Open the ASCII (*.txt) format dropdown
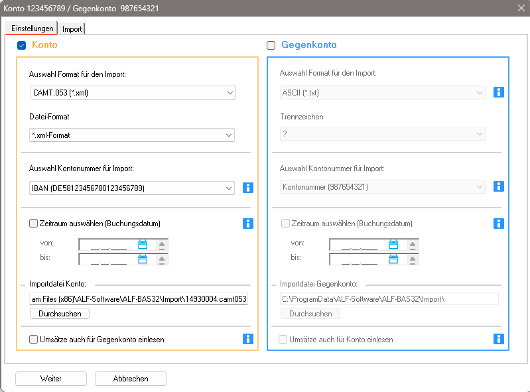This screenshot has height=392, width=530. tap(383, 93)
